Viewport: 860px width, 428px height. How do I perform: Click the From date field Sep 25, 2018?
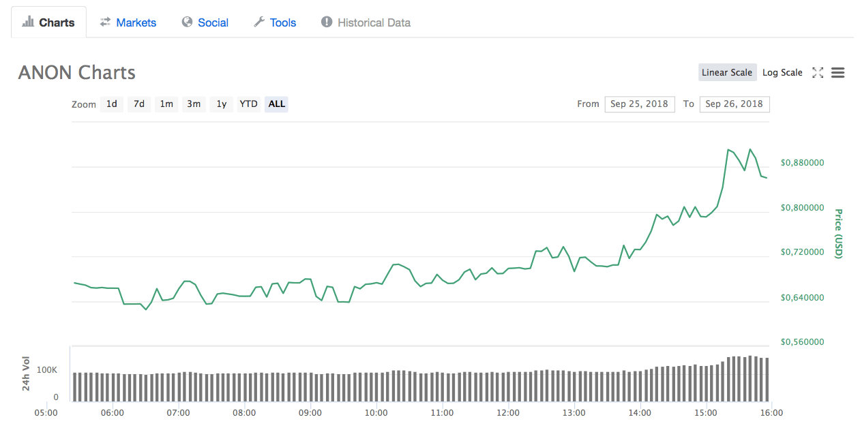[639, 104]
